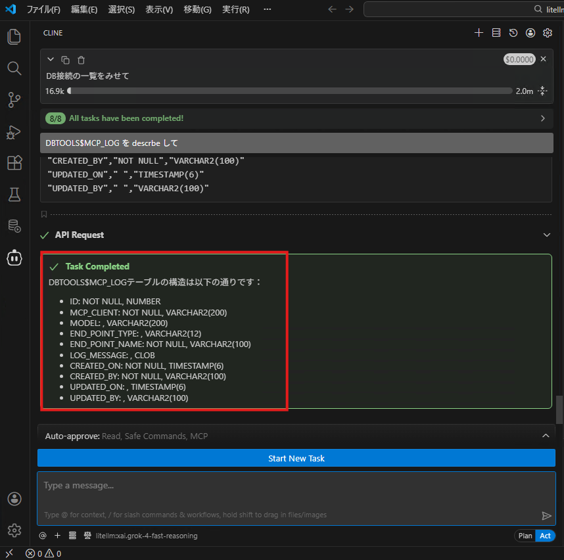Click the 8/8 tasks badge
This screenshot has width=564, height=560.
tap(55, 118)
